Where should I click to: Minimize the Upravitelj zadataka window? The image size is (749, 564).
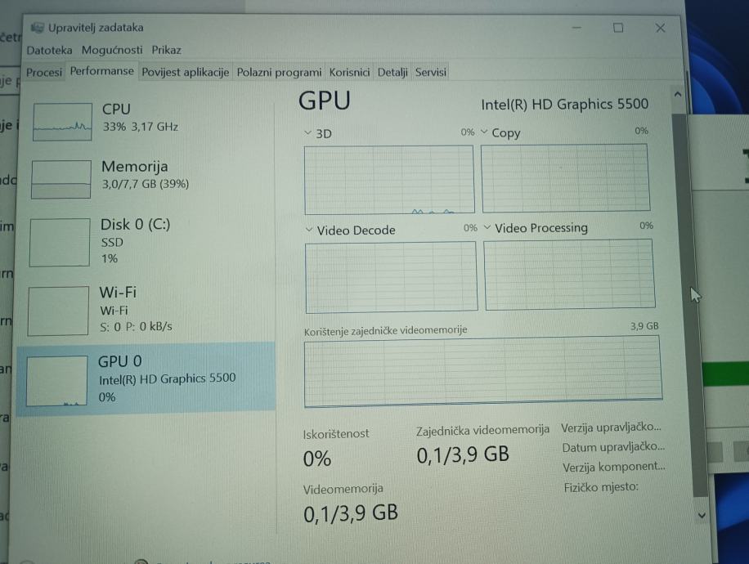coord(576,28)
